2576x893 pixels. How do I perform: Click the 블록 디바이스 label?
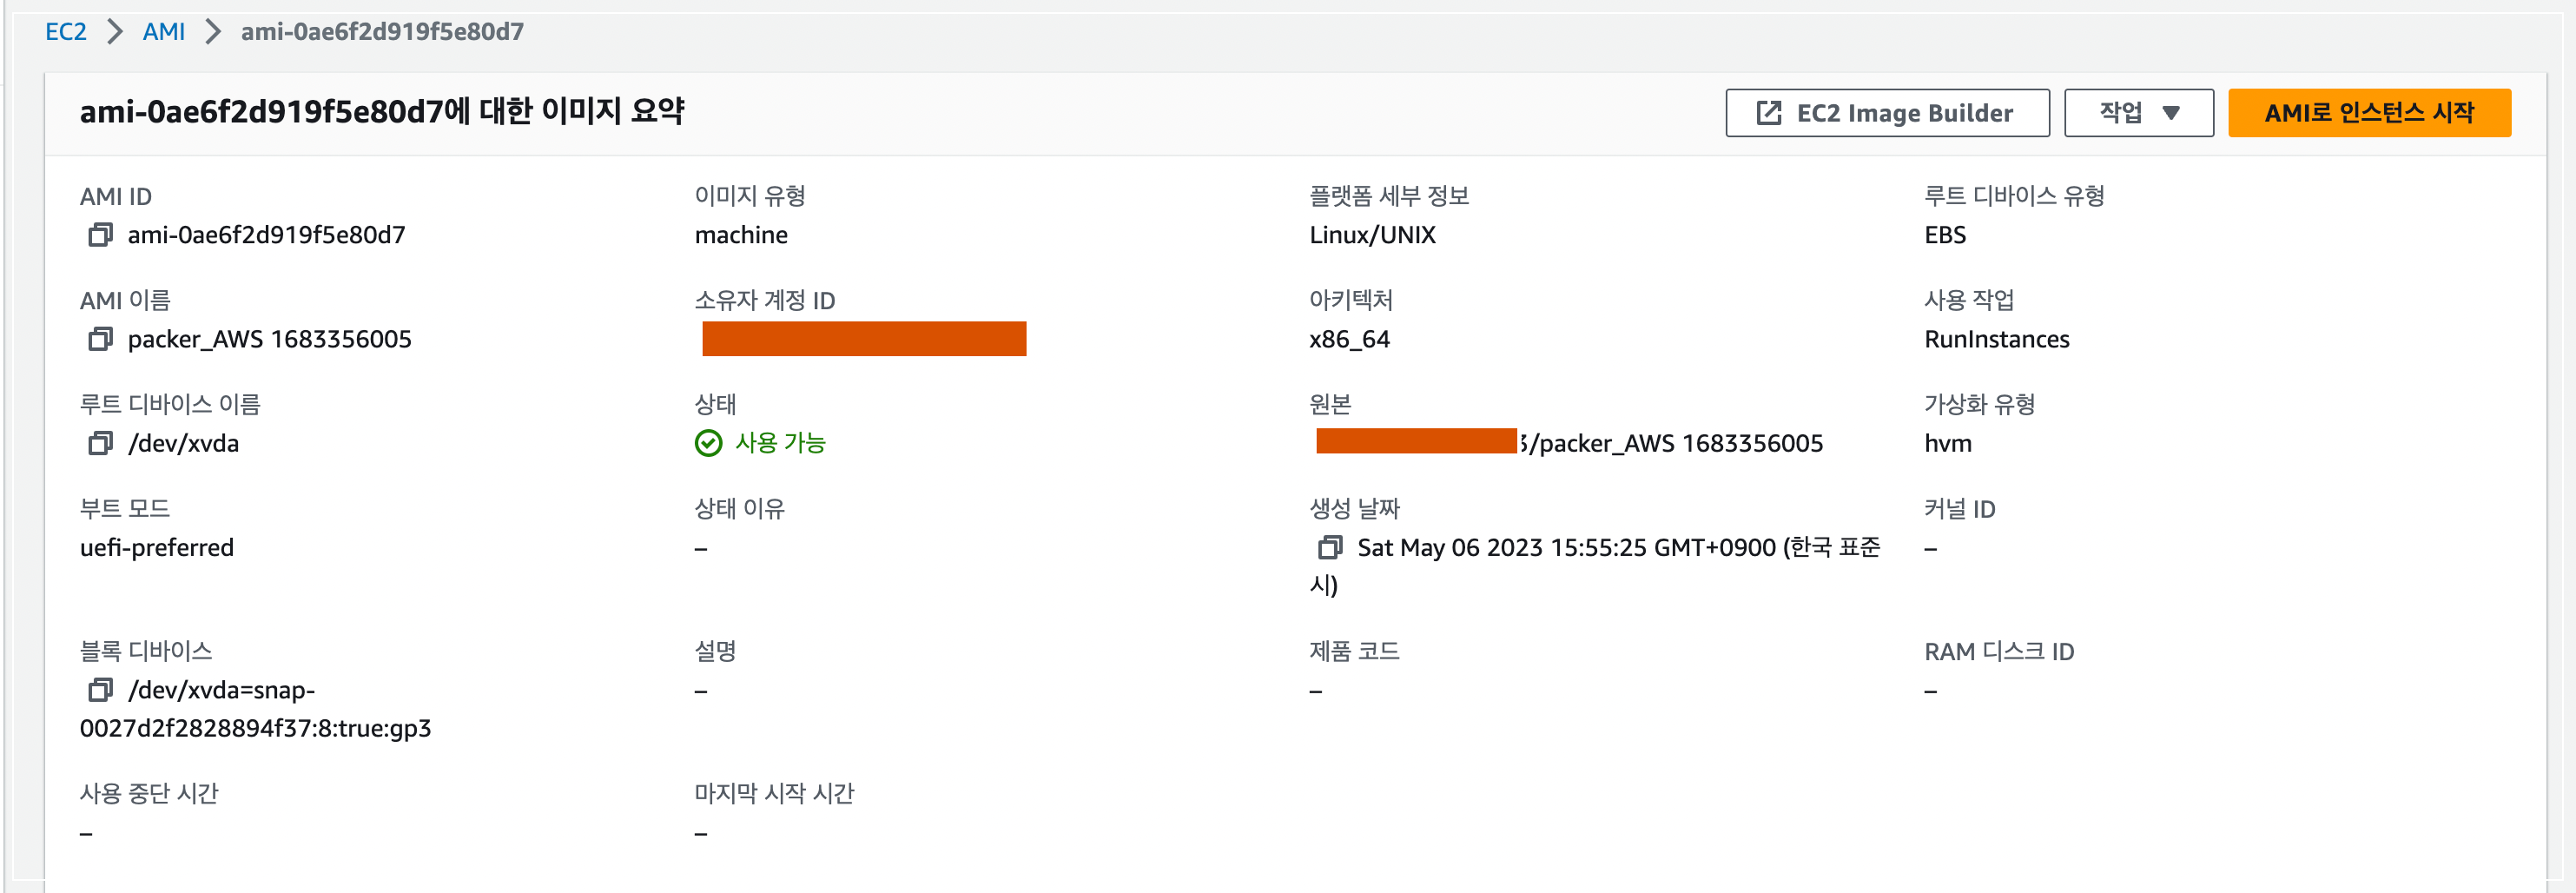[x=146, y=652]
